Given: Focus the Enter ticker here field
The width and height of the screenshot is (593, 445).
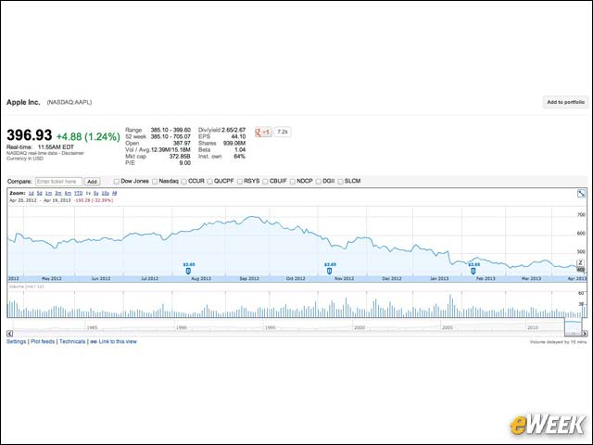Looking at the screenshot, I should tap(58, 182).
